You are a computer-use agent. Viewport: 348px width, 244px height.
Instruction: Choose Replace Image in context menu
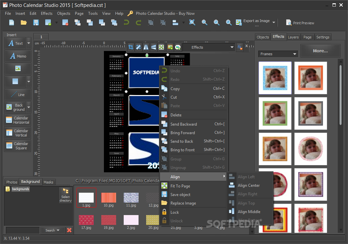point(193,203)
